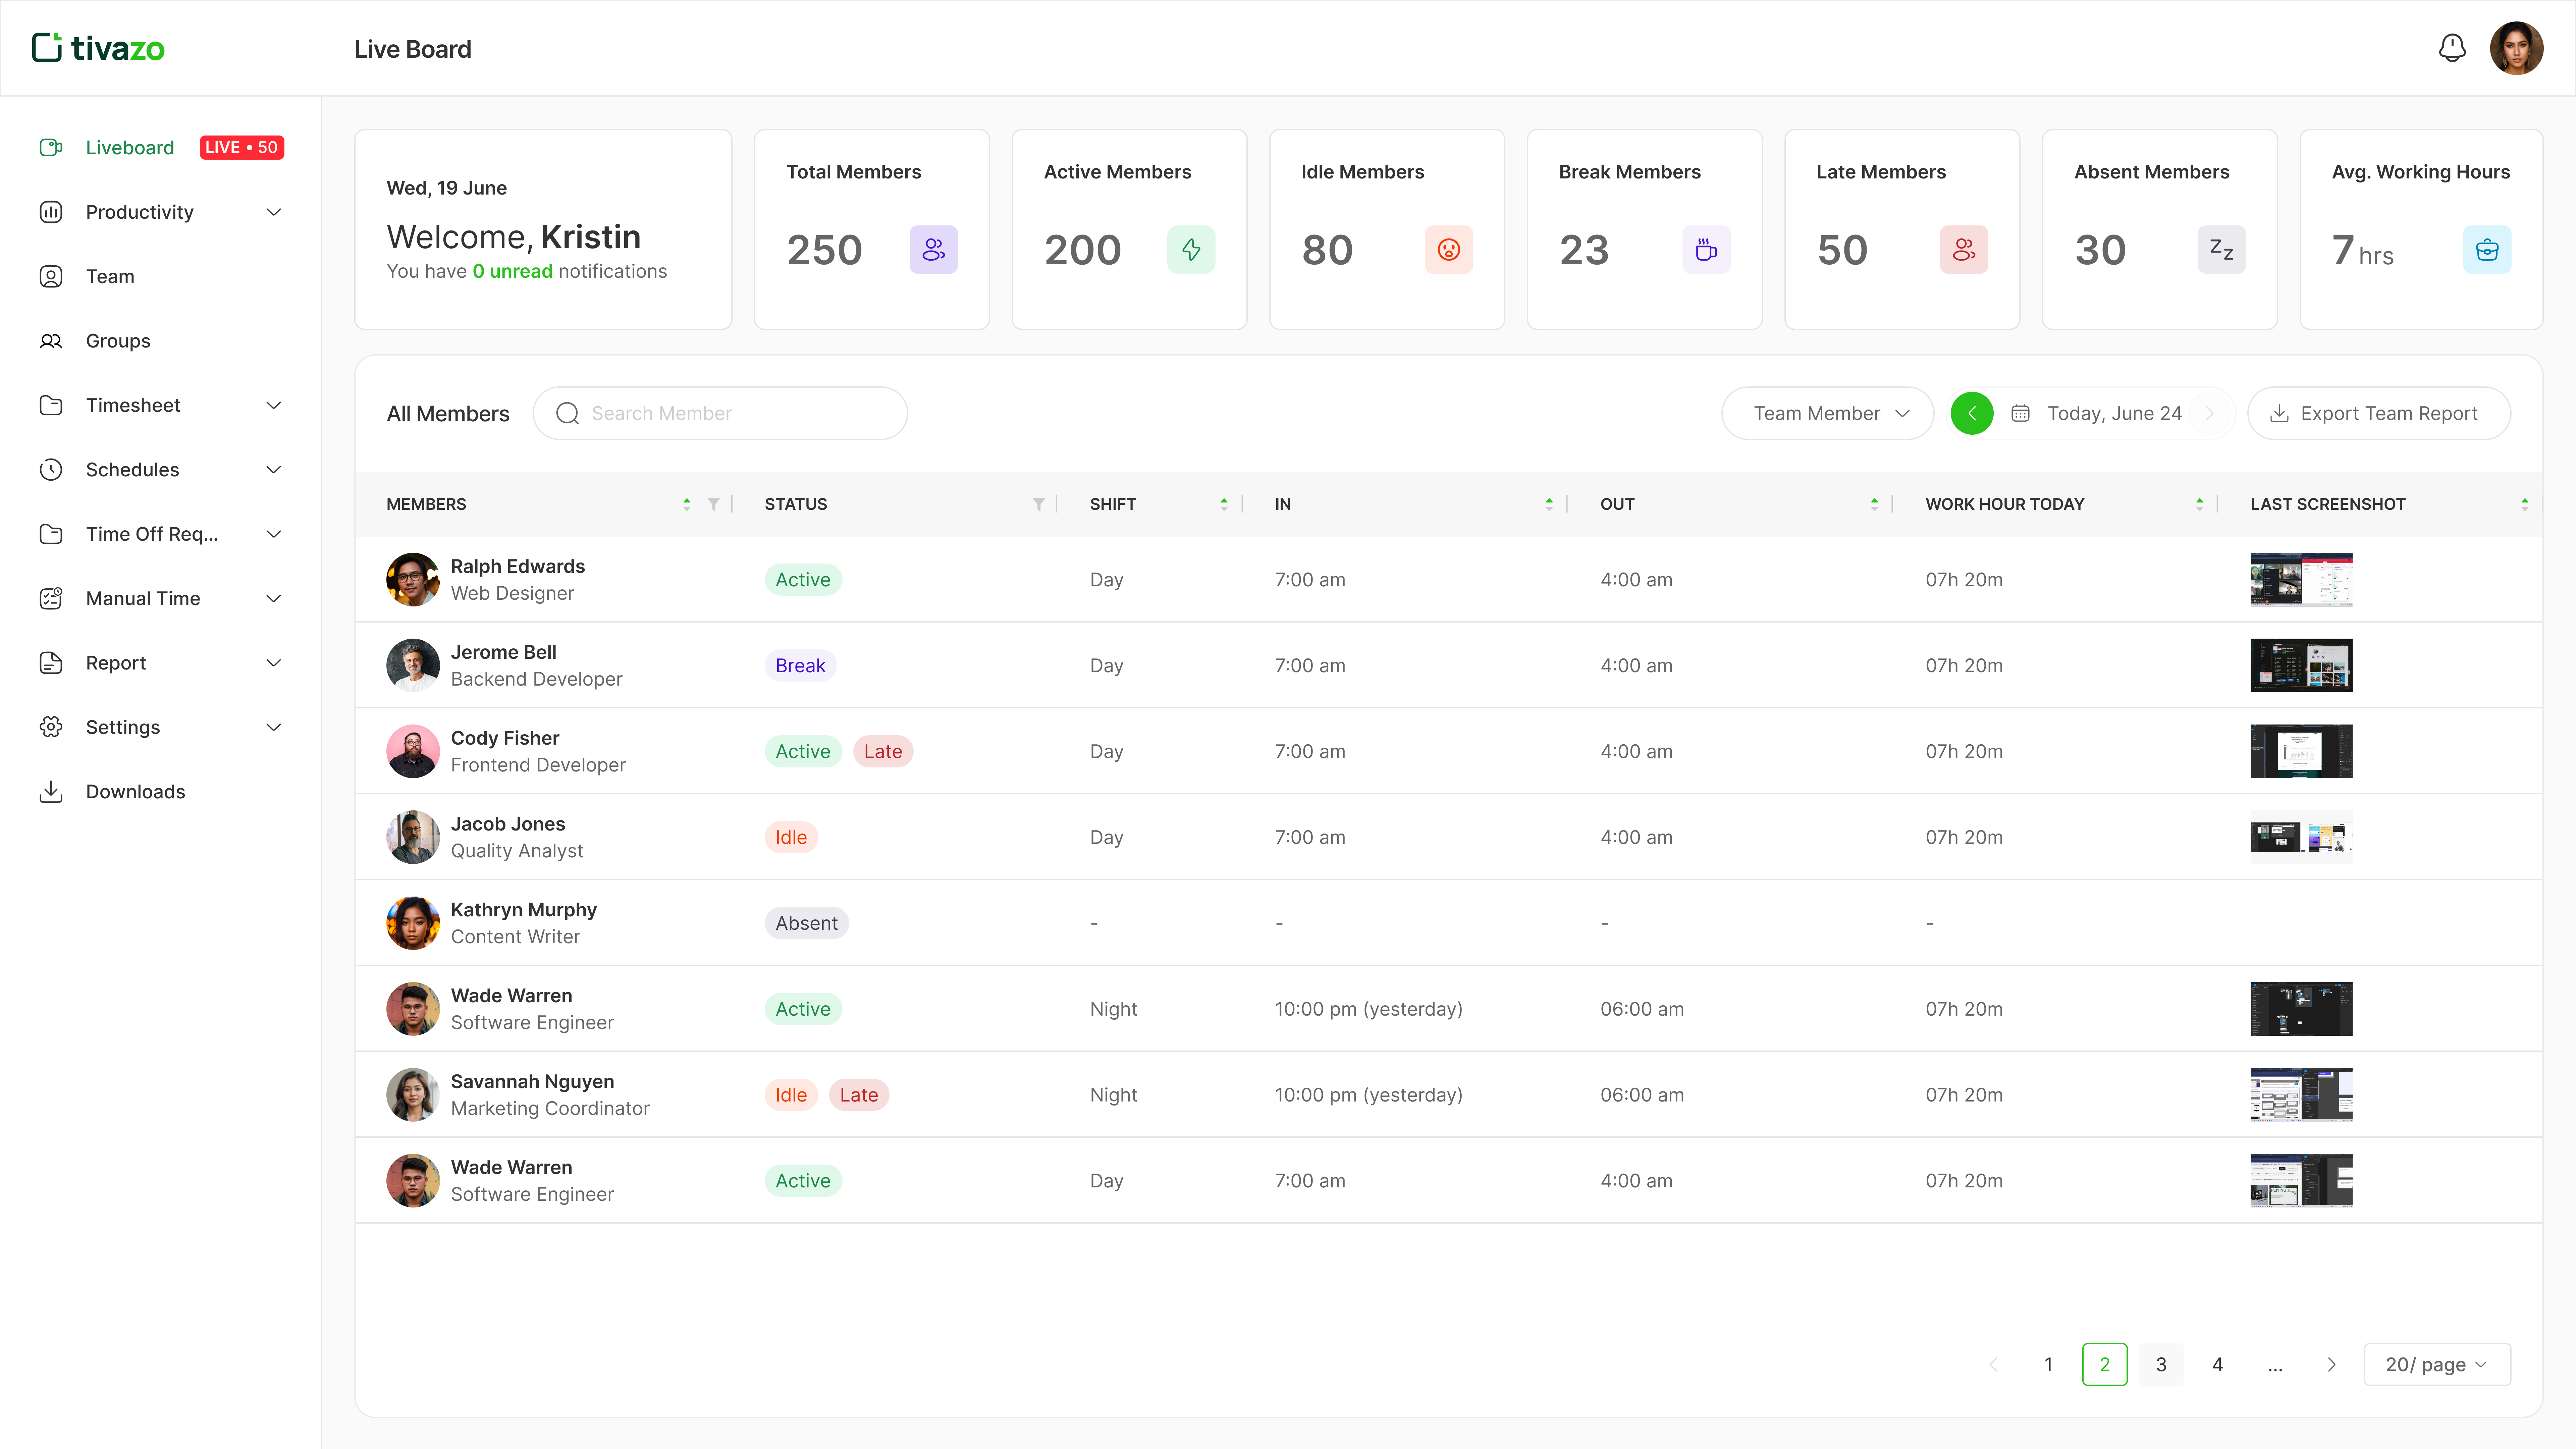Open the Team Member dropdown

[x=1828, y=413]
